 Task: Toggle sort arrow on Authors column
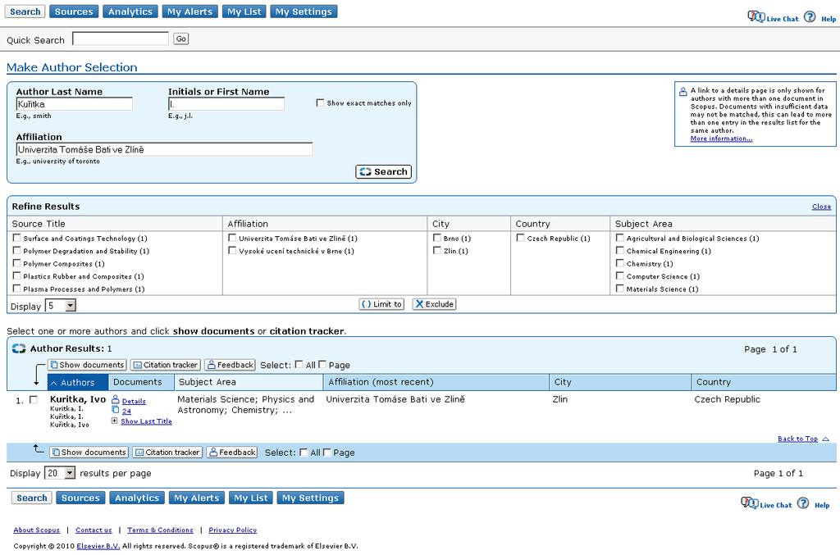[x=53, y=383]
